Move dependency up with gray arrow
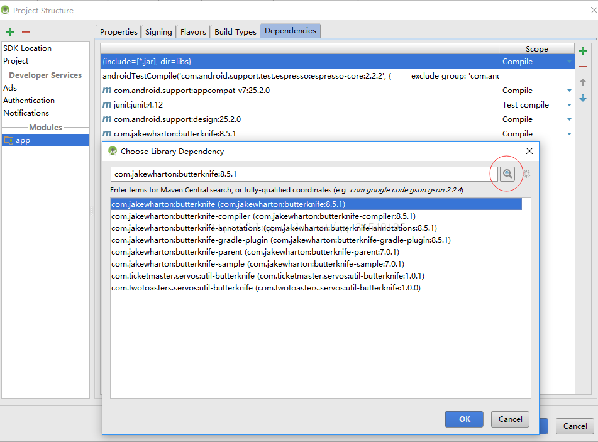Image resolution: width=598 pixels, height=442 pixels. point(583,82)
